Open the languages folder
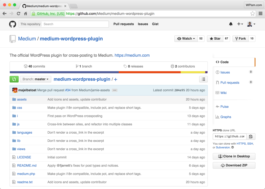Viewport: 265px width, 189px height. click(25, 132)
